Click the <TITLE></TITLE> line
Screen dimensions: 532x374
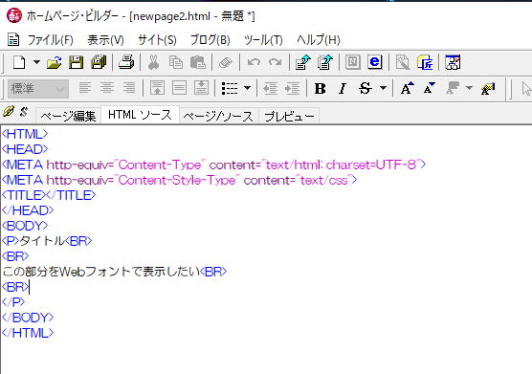pos(49,195)
